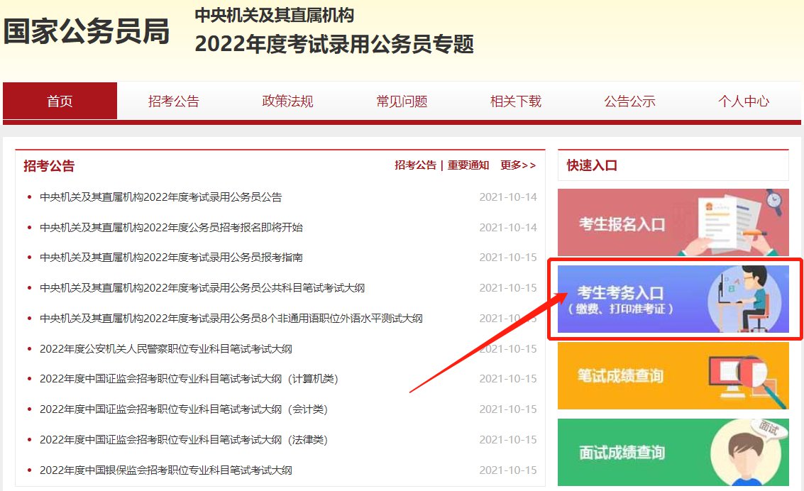Open the 考生报名入口 banner
Screen dimensions: 804x491
point(673,223)
